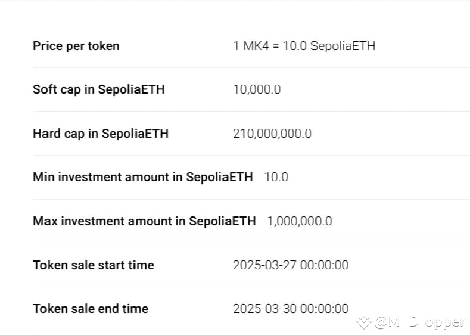Select the 'Price per token' label

point(76,46)
